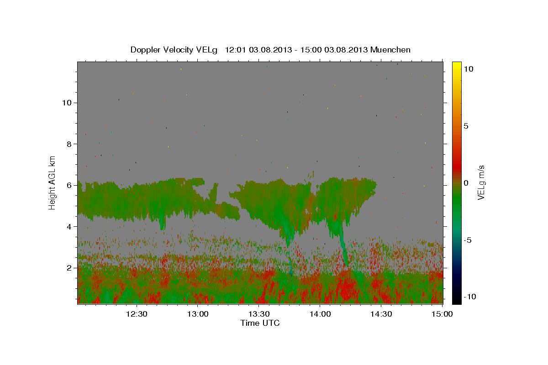
Task: Click the height tick label 10
Action: [66, 103]
